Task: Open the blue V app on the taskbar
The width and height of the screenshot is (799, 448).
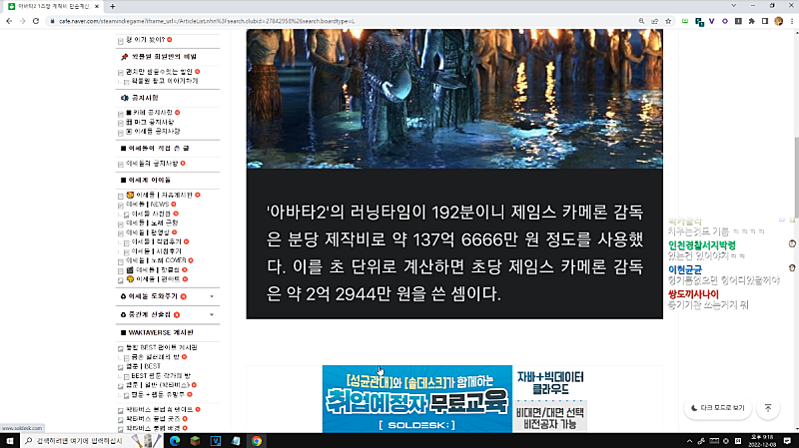Action: (216, 441)
